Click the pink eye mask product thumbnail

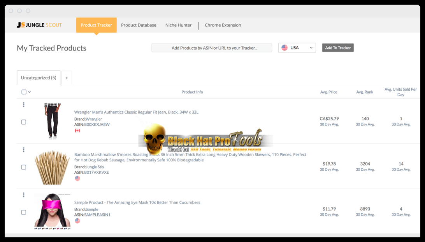point(52,211)
